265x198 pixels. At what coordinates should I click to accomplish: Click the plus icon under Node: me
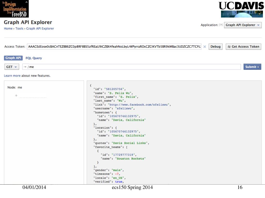coord(16,95)
